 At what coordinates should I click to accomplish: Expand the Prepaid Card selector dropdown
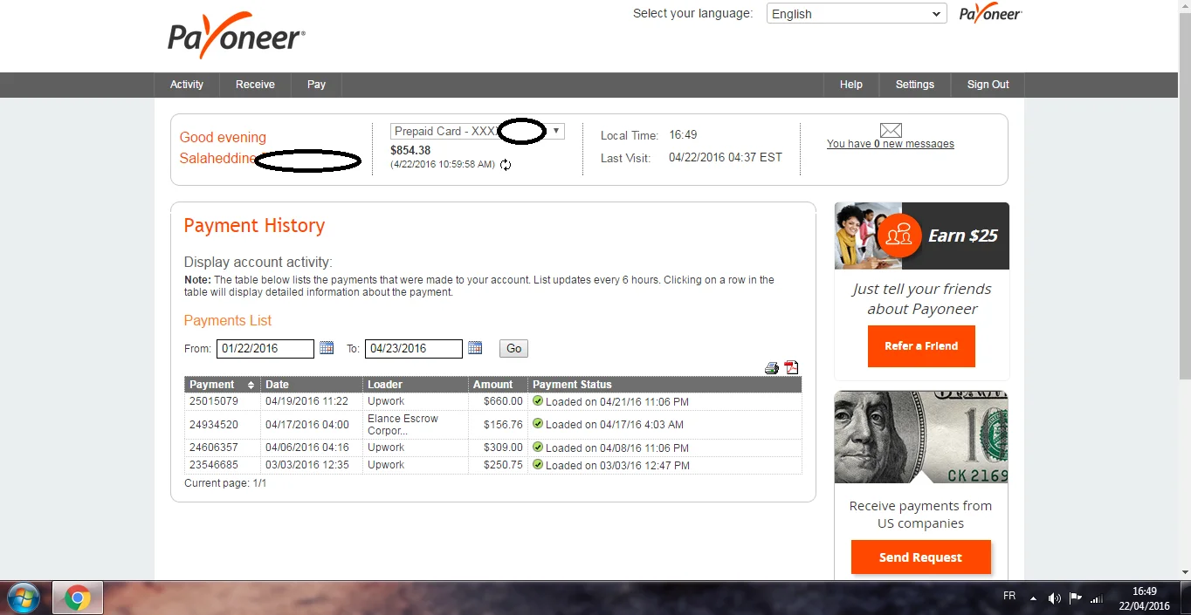pyautogui.click(x=556, y=131)
